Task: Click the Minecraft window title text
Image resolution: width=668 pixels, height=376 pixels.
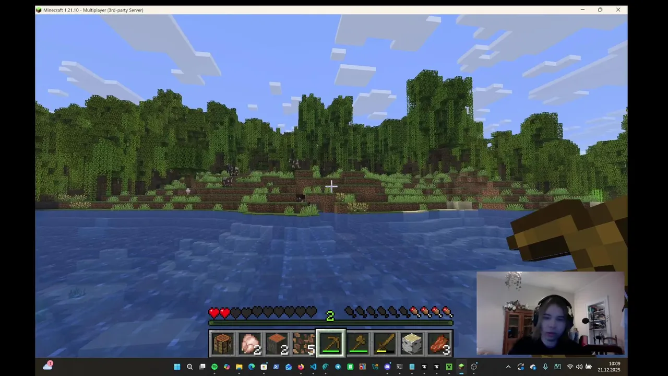Action: point(93,10)
